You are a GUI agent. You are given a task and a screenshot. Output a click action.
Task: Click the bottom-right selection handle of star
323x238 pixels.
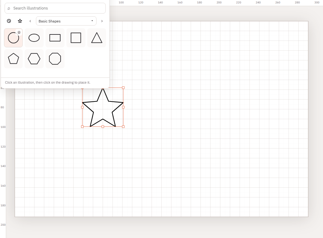(123, 127)
